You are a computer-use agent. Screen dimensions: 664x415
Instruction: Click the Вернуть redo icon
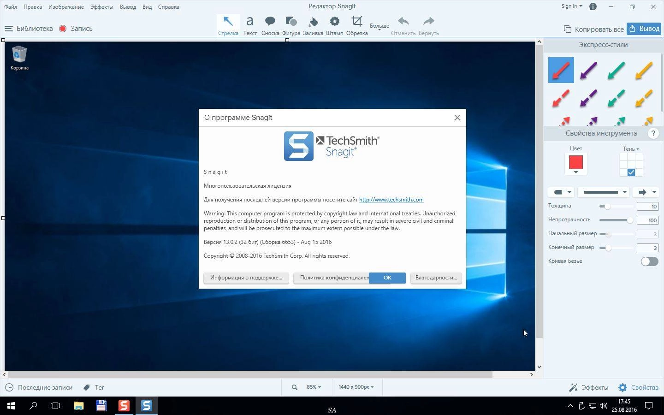[x=429, y=21]
